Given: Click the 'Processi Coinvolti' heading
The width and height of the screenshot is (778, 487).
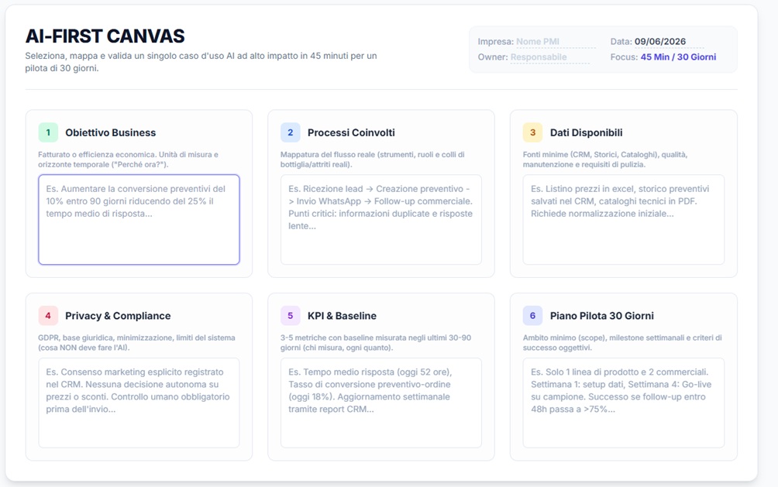Looking at the screenshot, I should point(351,132).
